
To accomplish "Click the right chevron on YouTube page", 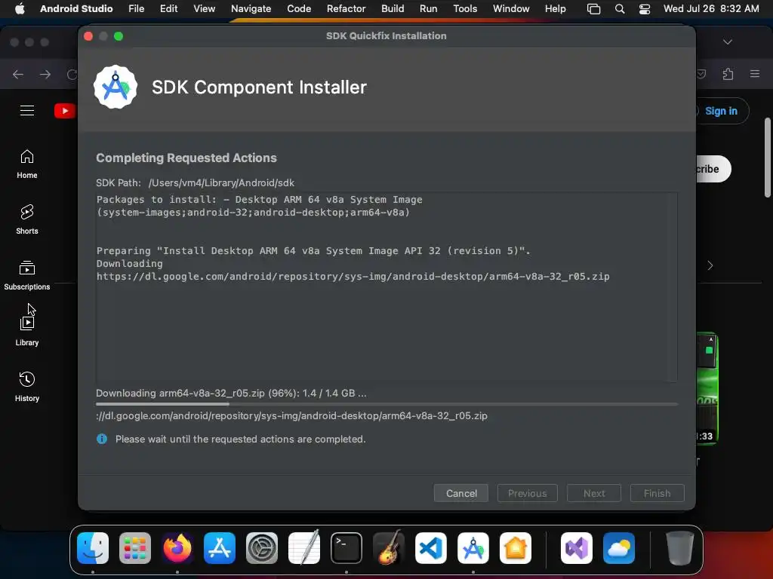I will pyautogui.click(x=710, y=265).
